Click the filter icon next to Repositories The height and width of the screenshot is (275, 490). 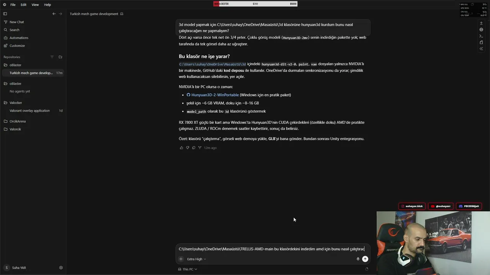(52, 57)
